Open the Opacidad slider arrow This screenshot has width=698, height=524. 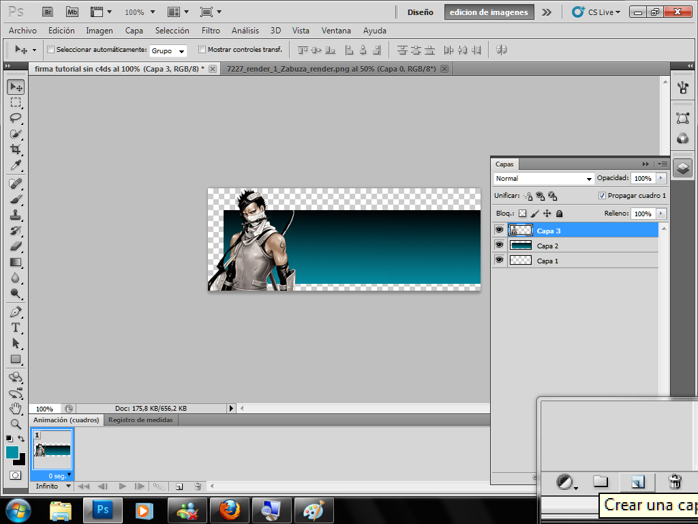point(661,178)
